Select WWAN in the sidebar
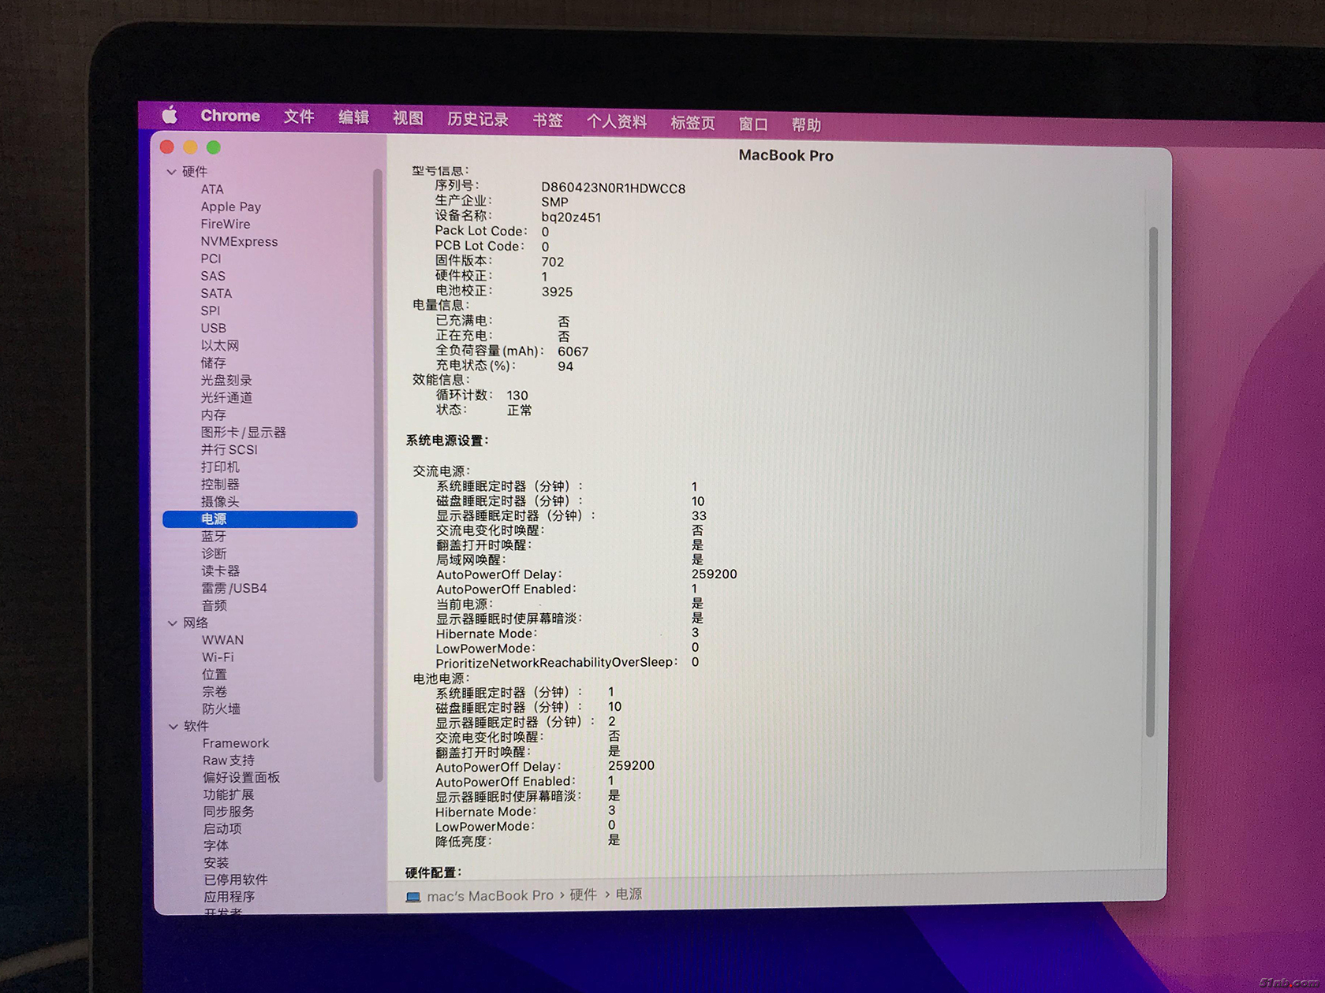This screenshot has width=1325, height=993. click(222, 640)
